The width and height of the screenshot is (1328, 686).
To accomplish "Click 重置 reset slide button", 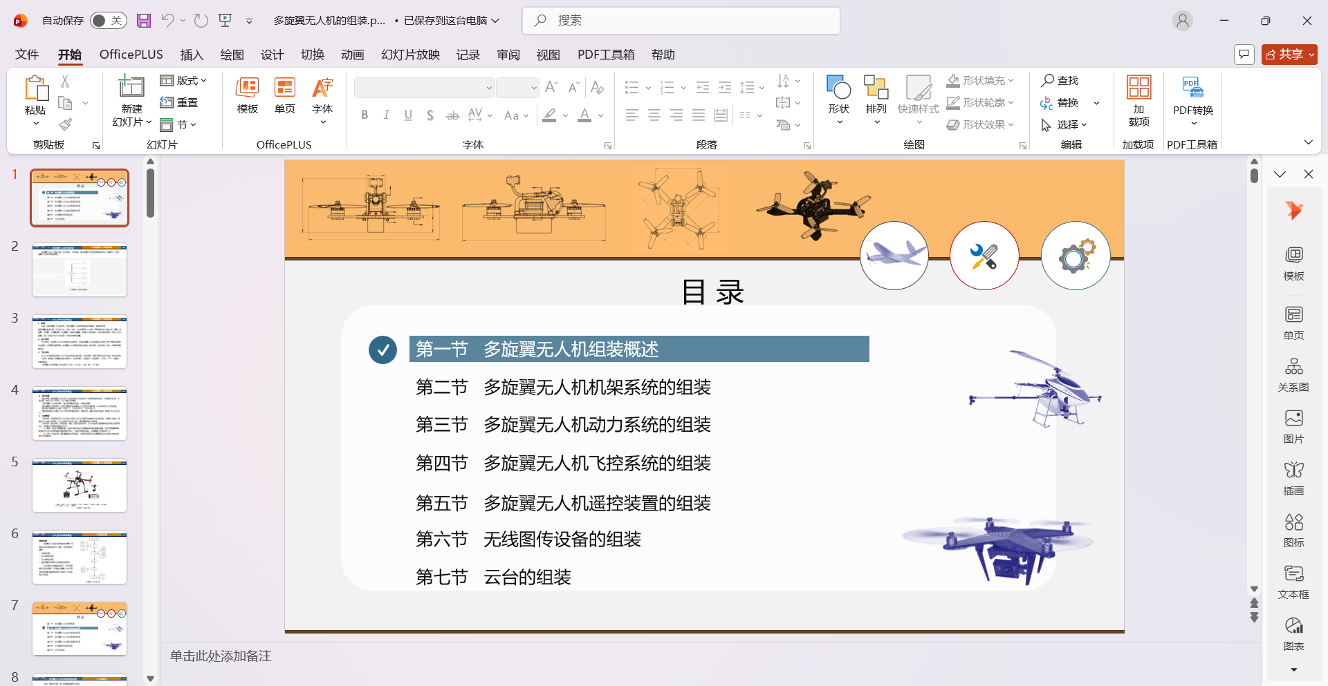I will tap(179, 103).
